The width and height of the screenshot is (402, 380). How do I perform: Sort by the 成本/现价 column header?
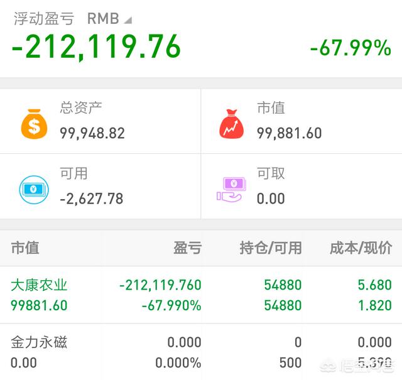361,248
